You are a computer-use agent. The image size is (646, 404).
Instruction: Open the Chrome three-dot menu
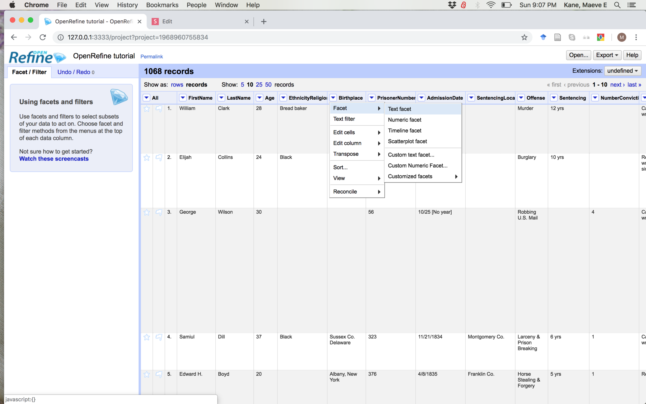[636, 37]
